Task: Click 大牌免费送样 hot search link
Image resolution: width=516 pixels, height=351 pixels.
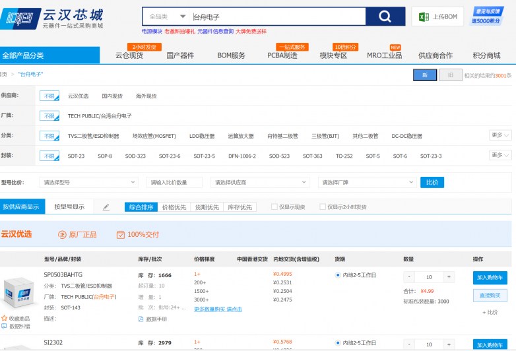Action: [x=251, y=31]
